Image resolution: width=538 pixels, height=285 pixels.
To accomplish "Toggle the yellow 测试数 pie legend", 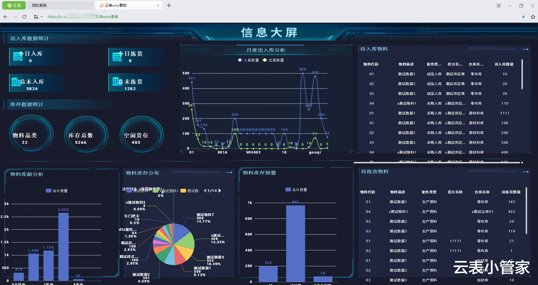I will click(190, 191).
